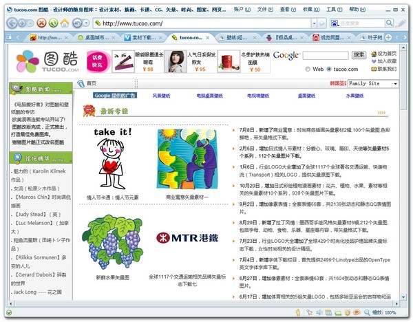Viewport: 413px width, 322px height.
Task: Click the shield security status bar icon
Action: 348,312
